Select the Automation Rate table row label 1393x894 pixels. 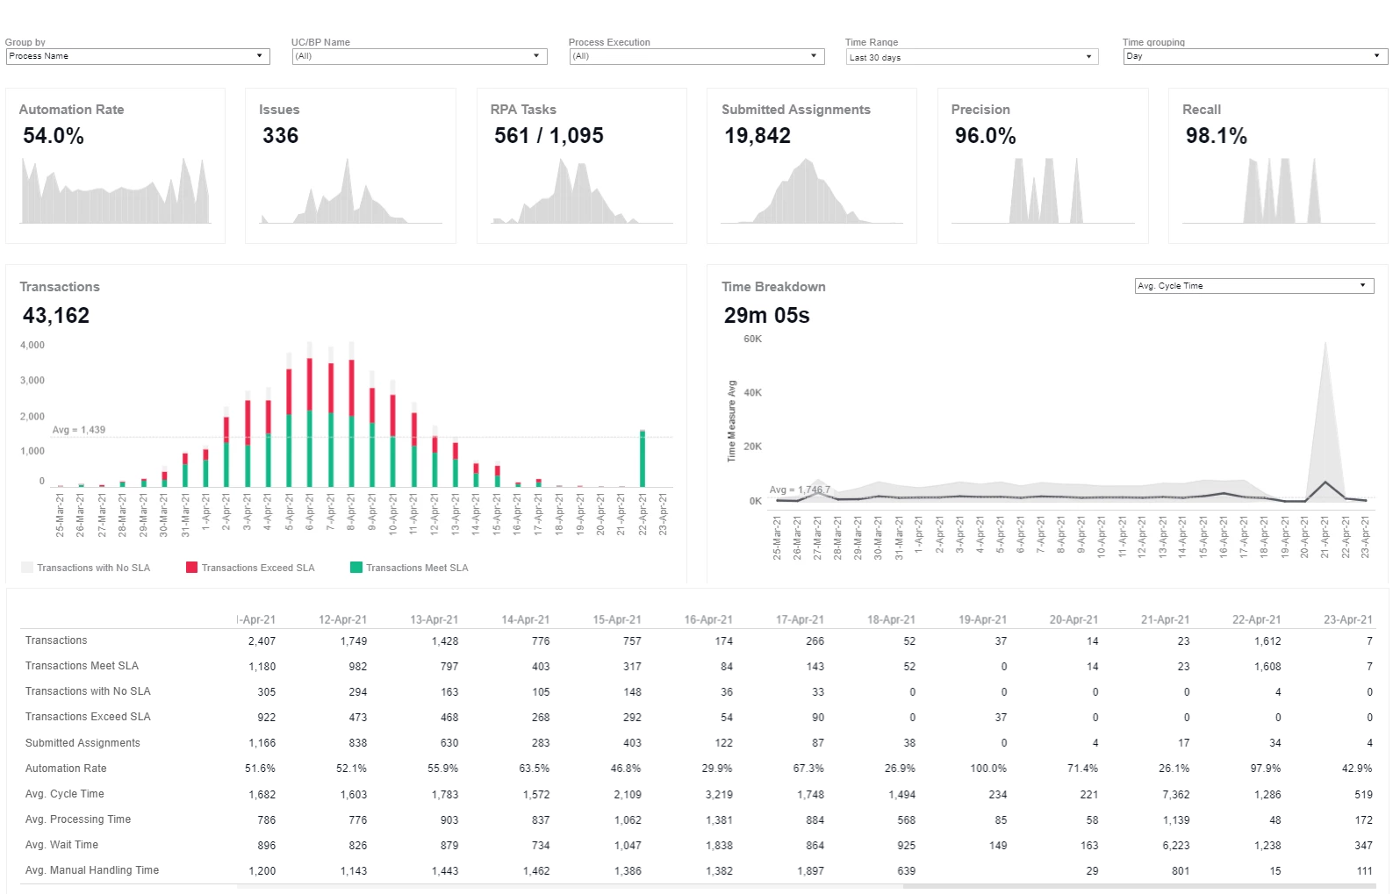[x=66, y=769]
